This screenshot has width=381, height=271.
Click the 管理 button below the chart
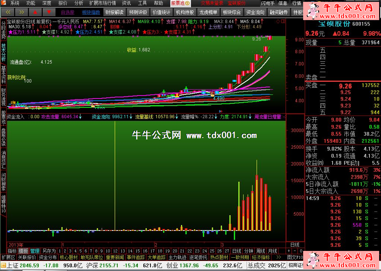tap(35, 251)
